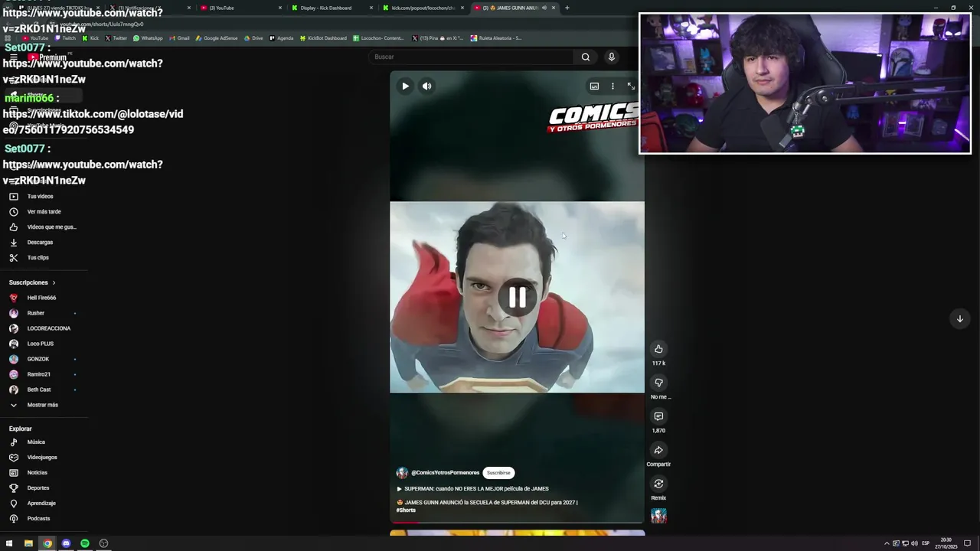
Task: Open Música under Explorar
Action: 36,442
